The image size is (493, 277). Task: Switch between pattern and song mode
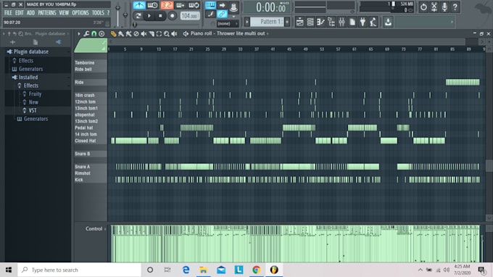click(138, 16)
